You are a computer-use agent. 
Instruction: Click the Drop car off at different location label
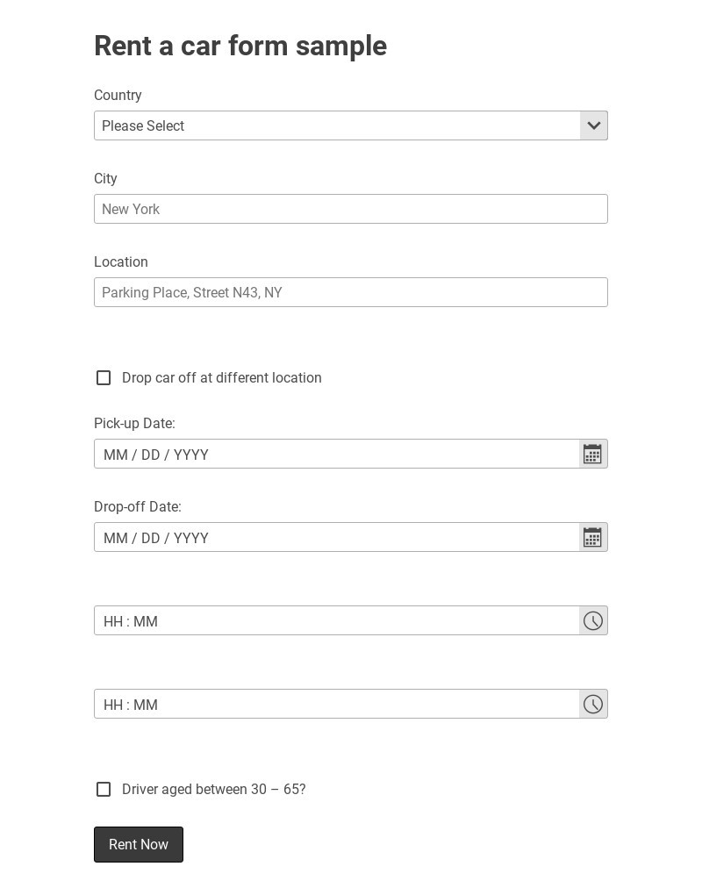click(222, 378)
